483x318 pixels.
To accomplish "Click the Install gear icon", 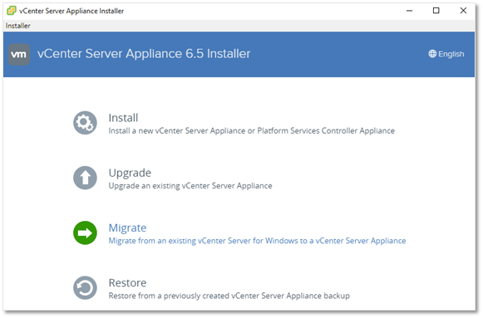I will coord(85,123).
